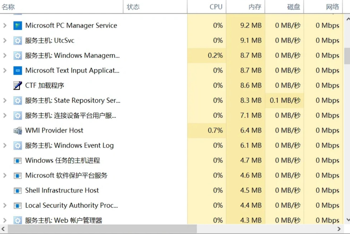Select the 服务主机: UtcSvc name
350x234 pixels.
pyautogui.click(x=50, y=41)
